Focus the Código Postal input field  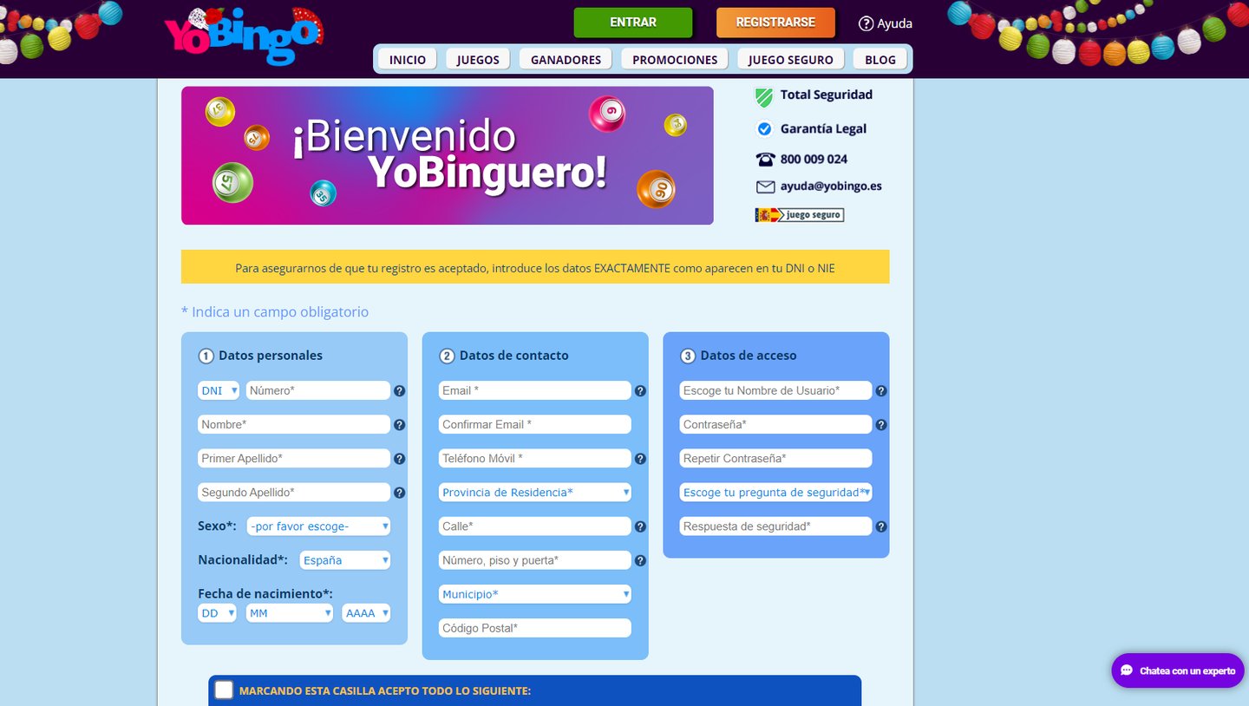pos(535,627)
